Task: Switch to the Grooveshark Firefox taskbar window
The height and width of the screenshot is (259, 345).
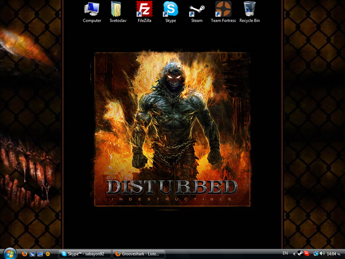Action: [x=139, y=254]
